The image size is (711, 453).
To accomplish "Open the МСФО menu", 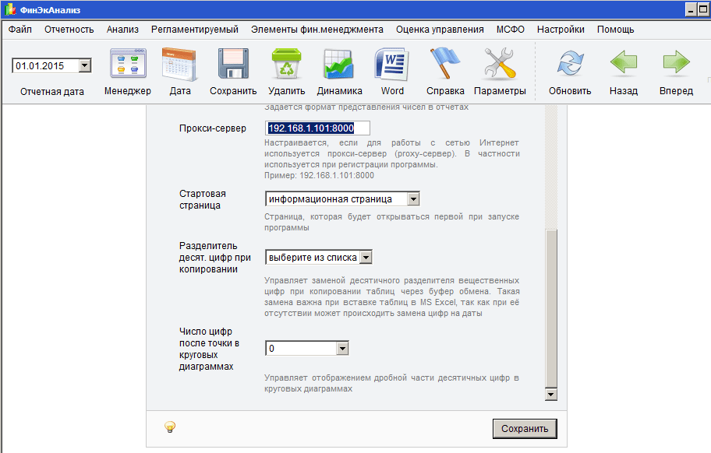I will pyautogui.click(x=510, y=30).
